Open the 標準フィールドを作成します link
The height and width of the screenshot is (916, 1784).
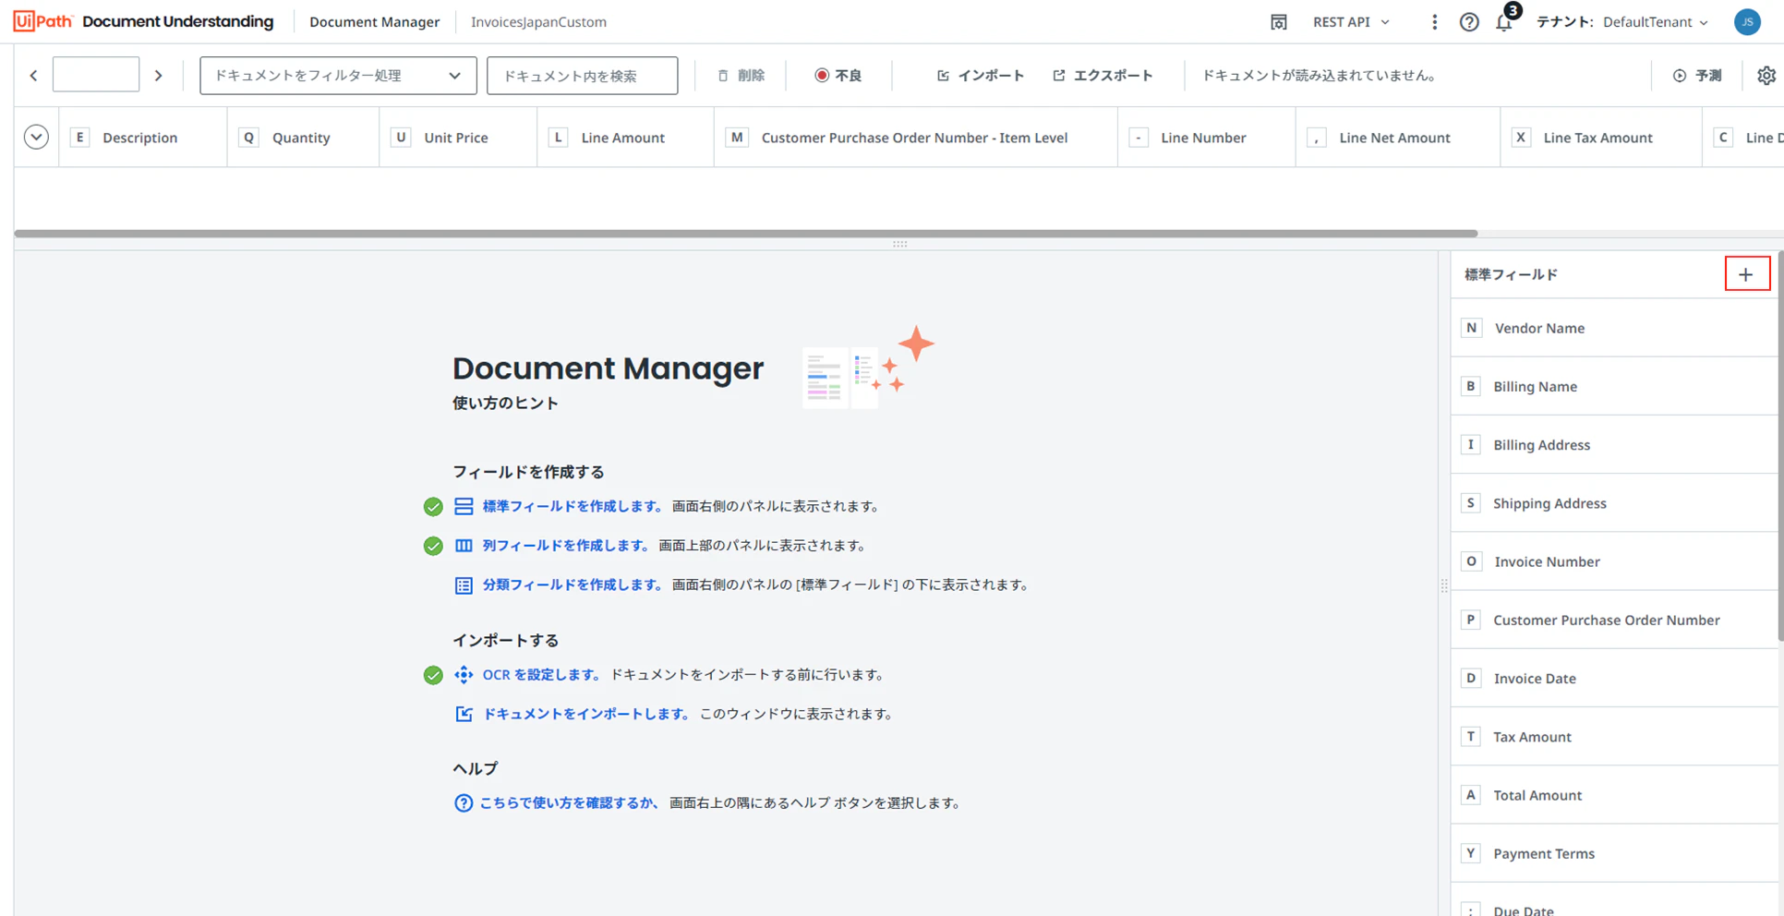click(573, 507)
